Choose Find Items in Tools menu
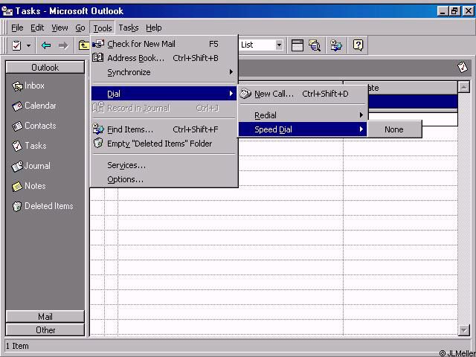Screen dimensions: 476x357 click(130, 129)
